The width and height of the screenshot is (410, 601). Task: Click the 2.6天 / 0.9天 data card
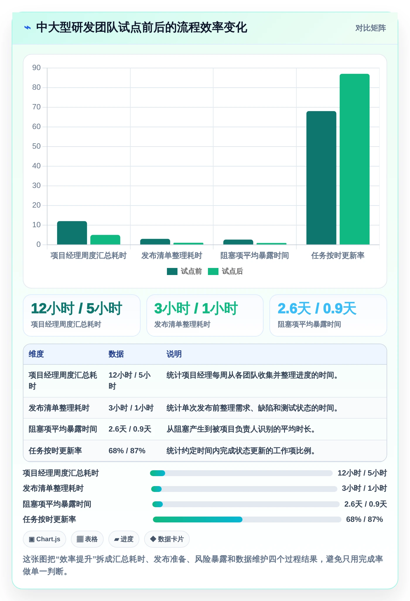pyautogui.click(x=328, y=315)
